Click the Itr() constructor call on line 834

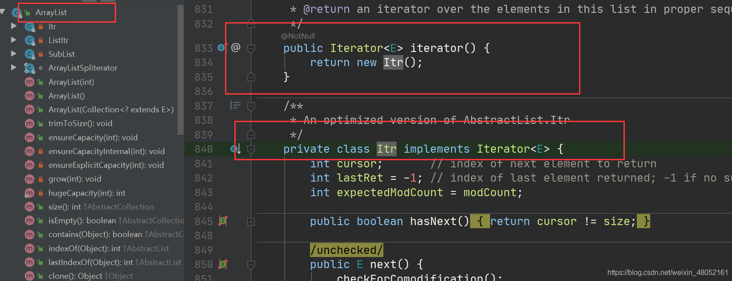[393, 63]
